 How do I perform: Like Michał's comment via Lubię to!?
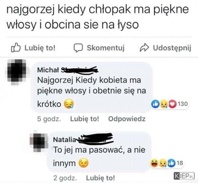84,119
